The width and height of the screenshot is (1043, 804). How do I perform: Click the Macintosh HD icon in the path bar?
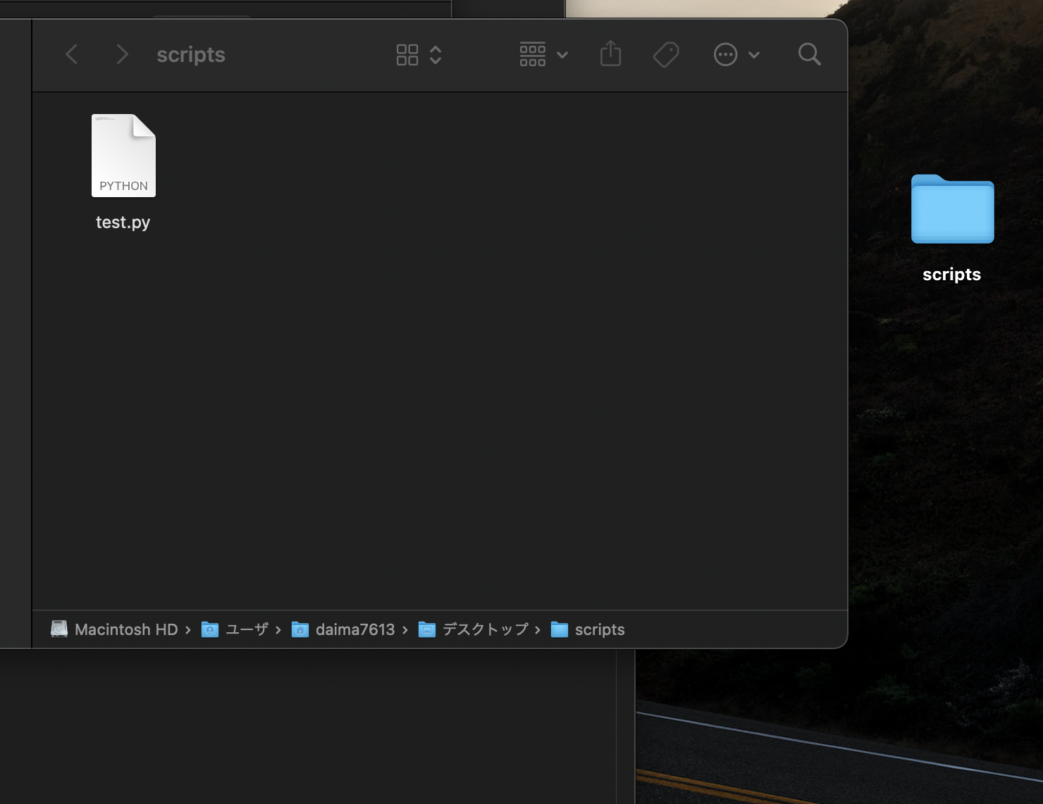pos(59,629)
